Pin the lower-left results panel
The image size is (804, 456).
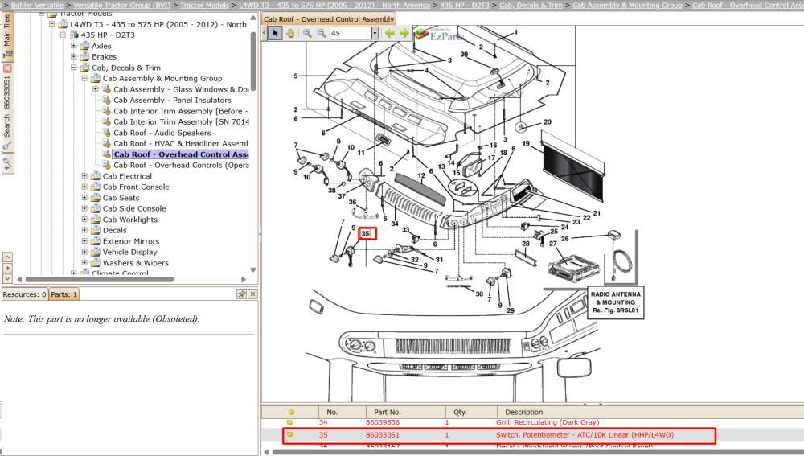pos(241,294)
